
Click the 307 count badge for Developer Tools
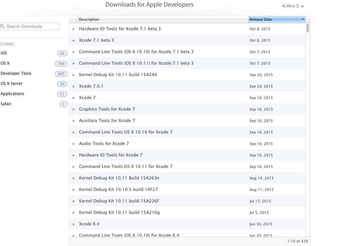(x=61, y=74)
